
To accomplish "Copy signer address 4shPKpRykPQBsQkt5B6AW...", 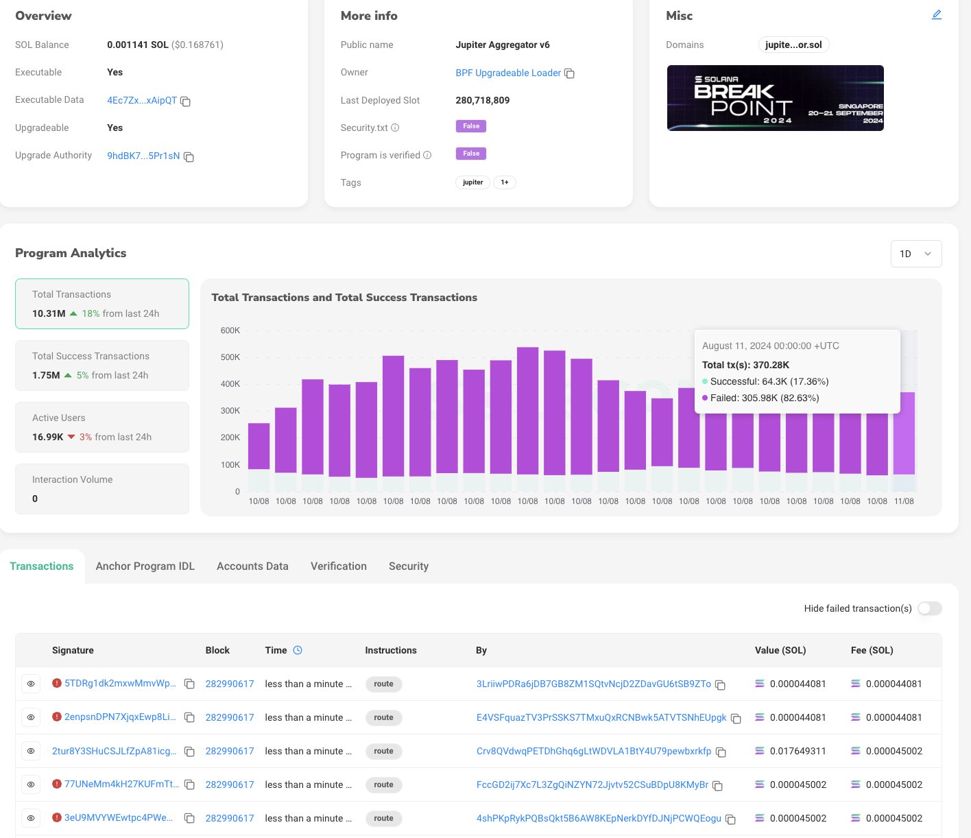I will pyautogui.click(x=730, y=819).
